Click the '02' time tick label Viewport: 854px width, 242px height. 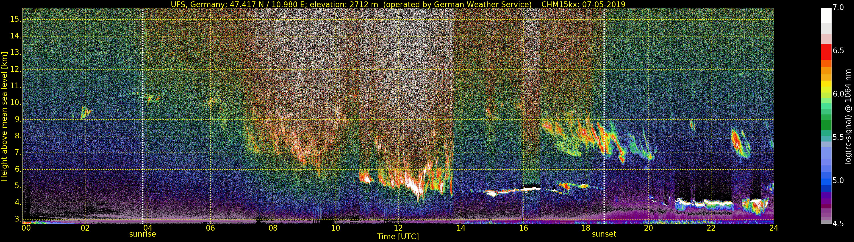pos(85,228)
